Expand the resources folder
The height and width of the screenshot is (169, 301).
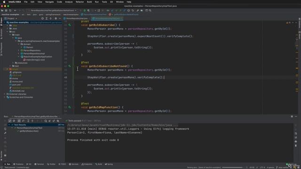tap(13, 63)
